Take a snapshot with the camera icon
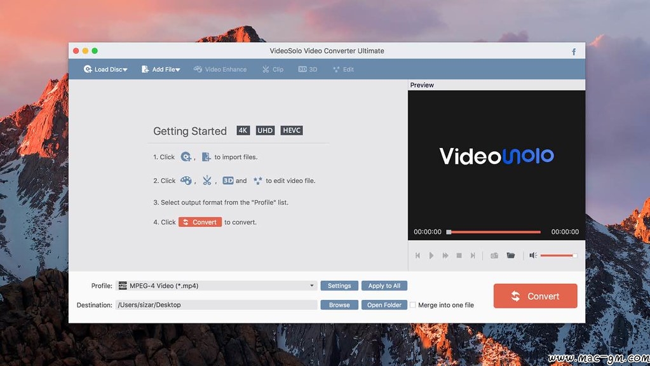The height and width of the screenshot is (366, 650). click(x=494, y=255)
